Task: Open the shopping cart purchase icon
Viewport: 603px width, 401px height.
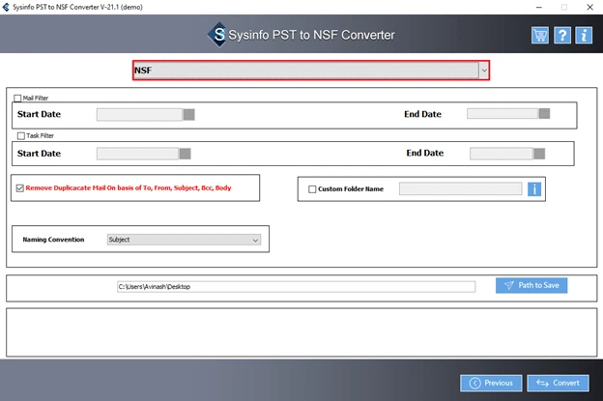Action: pyautogui.click(x=540, y=36)
